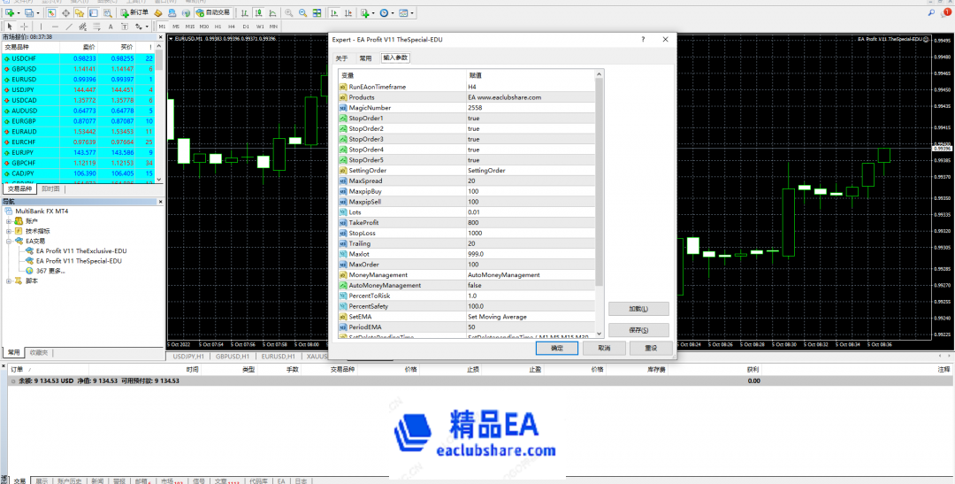Select the horizontal line tool
The height and width of the screenshot is (484, 955).
point(56,27)
